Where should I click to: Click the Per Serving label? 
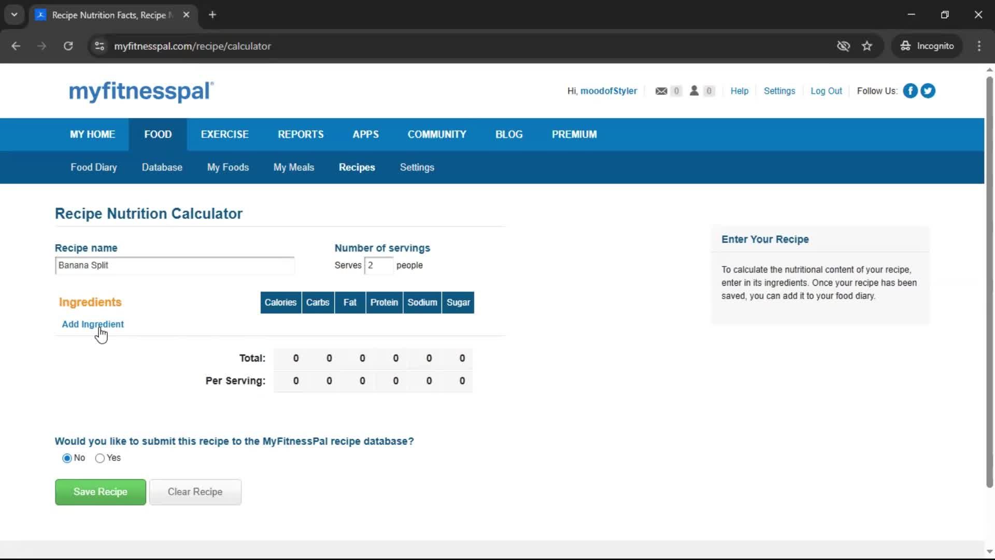235,381
